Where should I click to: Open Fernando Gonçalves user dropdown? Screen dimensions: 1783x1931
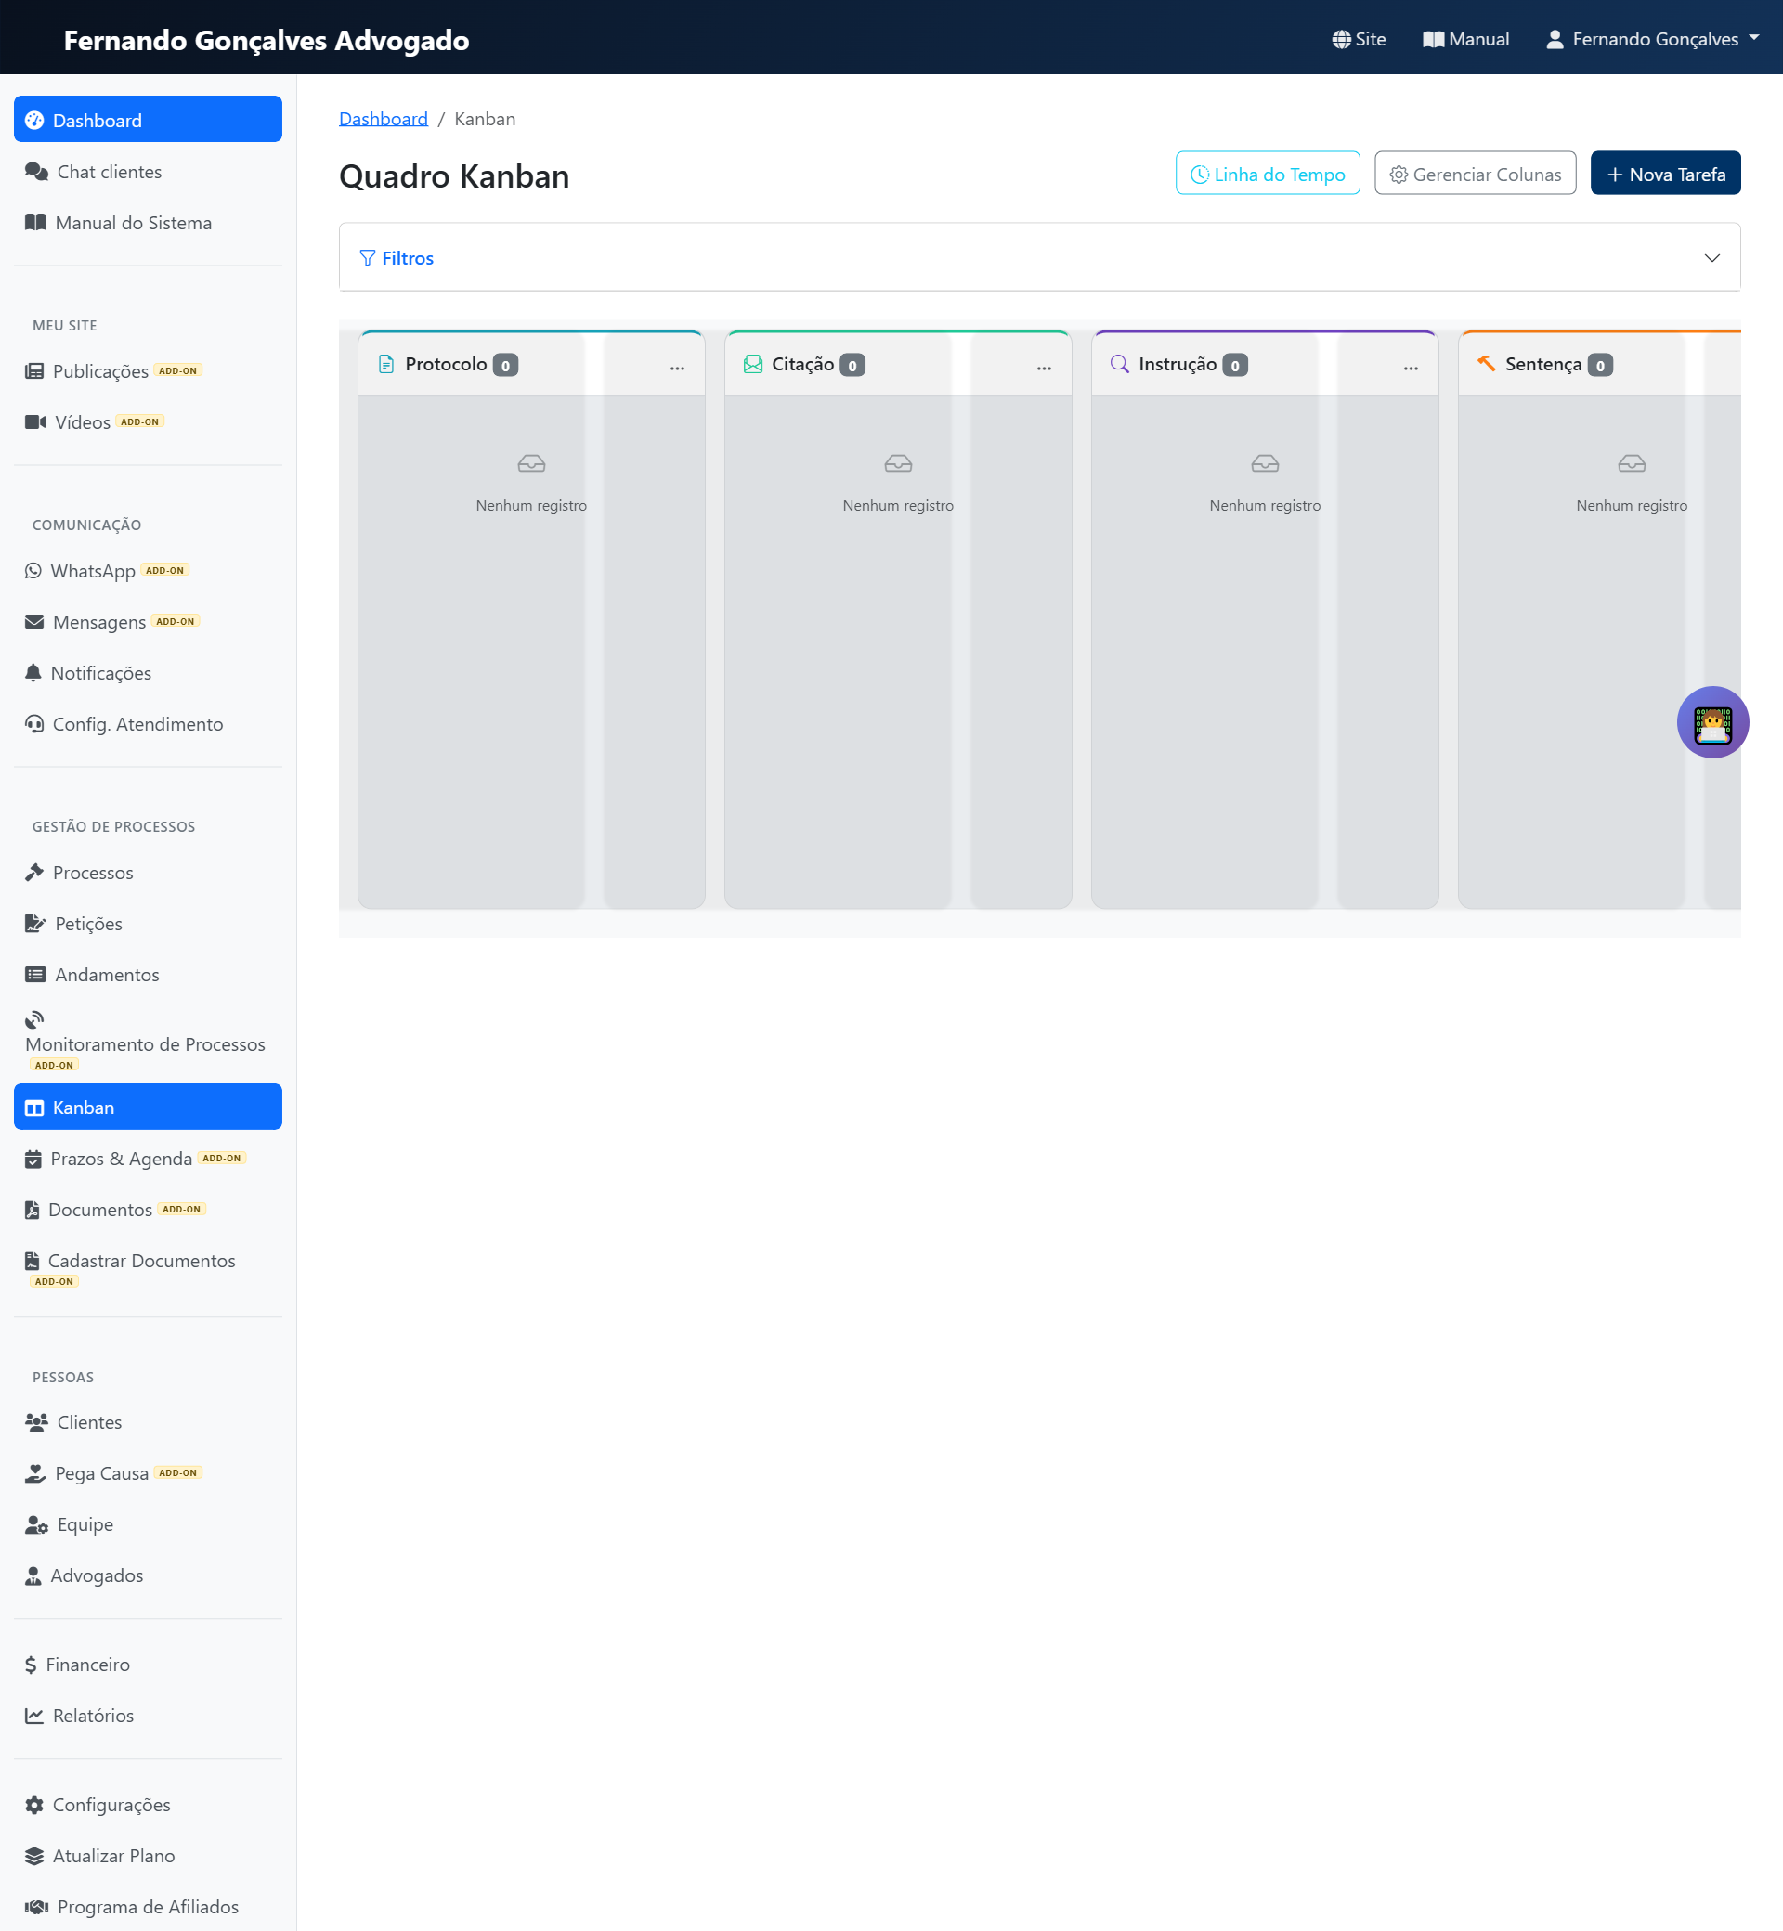tap(1653, 39)
